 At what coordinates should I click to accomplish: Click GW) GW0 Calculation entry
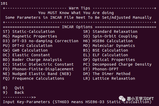pos(25,50)
